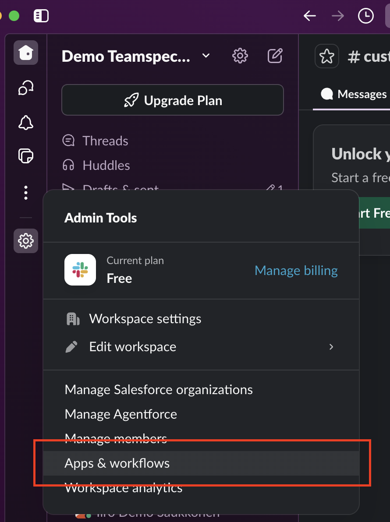Toggle the sidebar with the titlebar icon
390x522 pixels.
coord(41,16)
